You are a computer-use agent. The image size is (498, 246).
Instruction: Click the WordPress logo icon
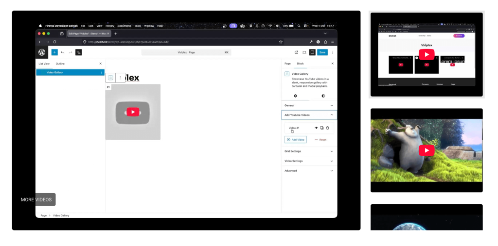click(42, 52)
